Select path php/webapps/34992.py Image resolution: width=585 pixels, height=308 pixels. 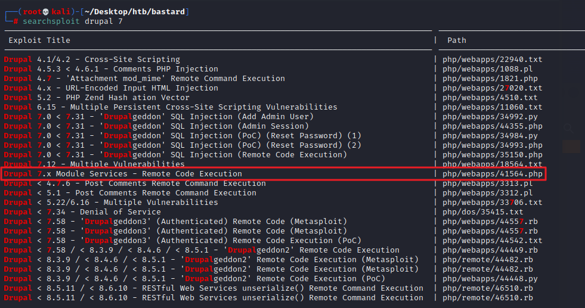[x=490, y=117]
